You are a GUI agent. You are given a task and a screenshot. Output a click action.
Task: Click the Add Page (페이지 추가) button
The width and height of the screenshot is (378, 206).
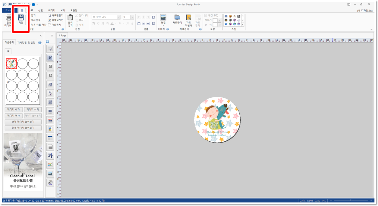click(14, 109)
